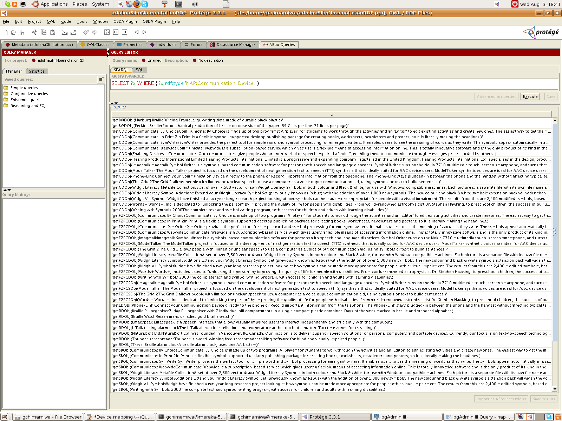This screenshot has height=421, width=562.
Task: Click the 'I' individual toolbar icon
Action: [x=124, y=32]
